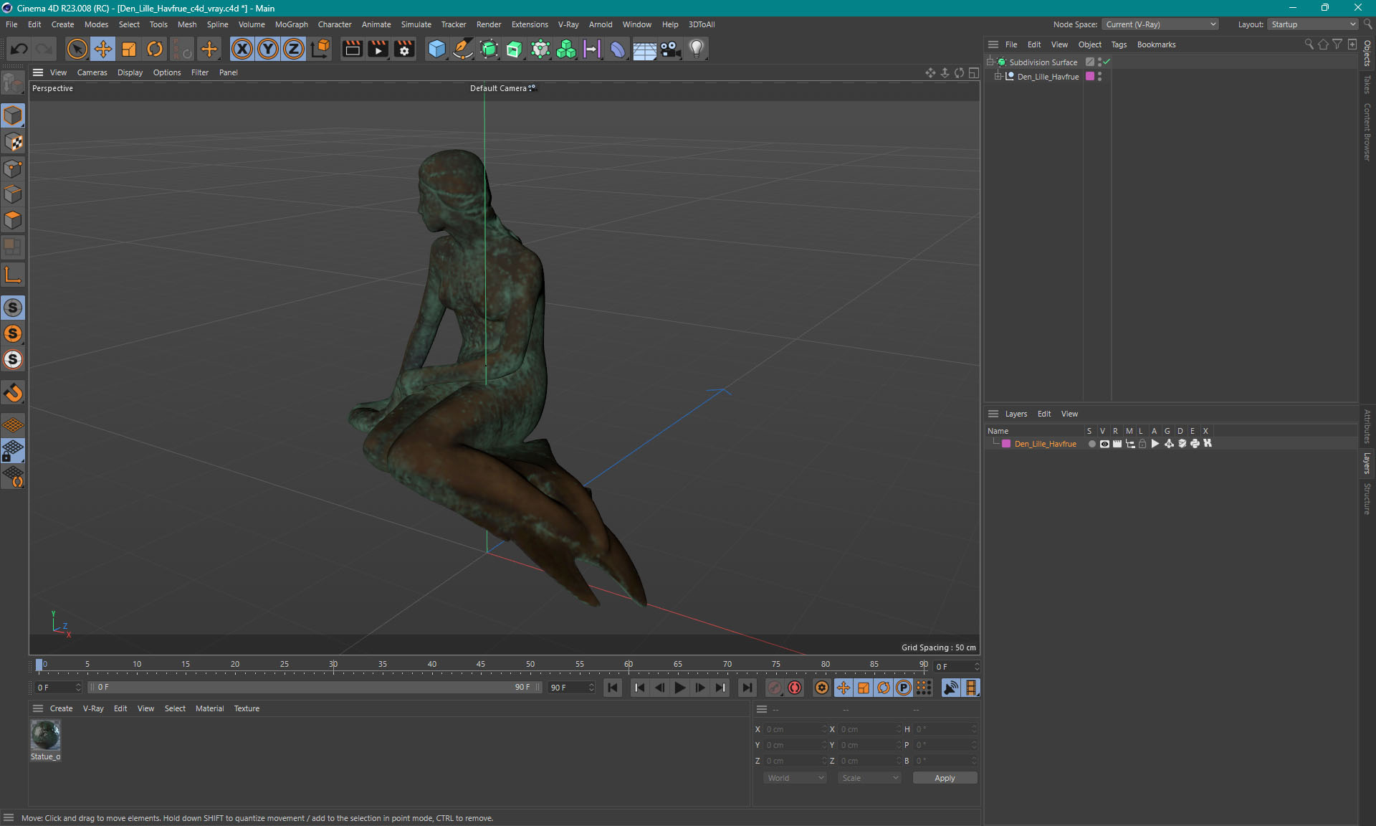Toggle Autokeying button

[x=795, y=688]
